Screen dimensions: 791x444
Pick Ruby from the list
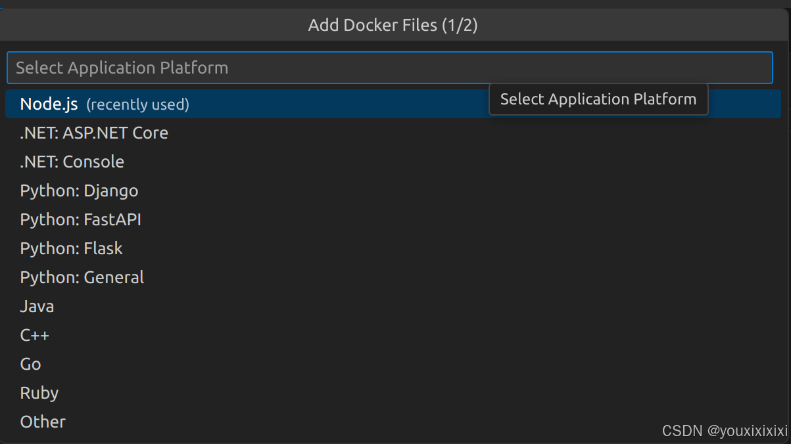click(393, 393)
